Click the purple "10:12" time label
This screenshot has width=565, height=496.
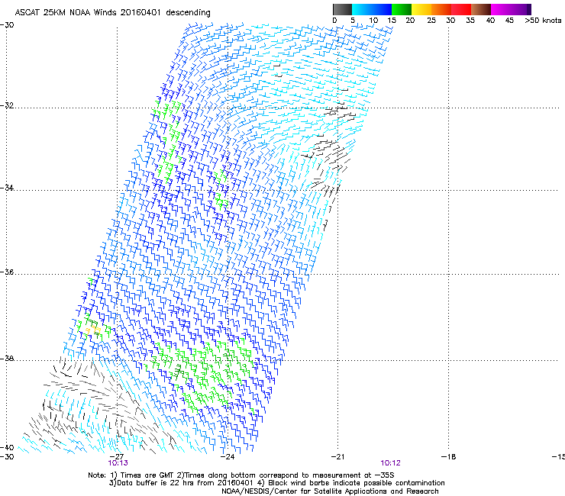391,463
